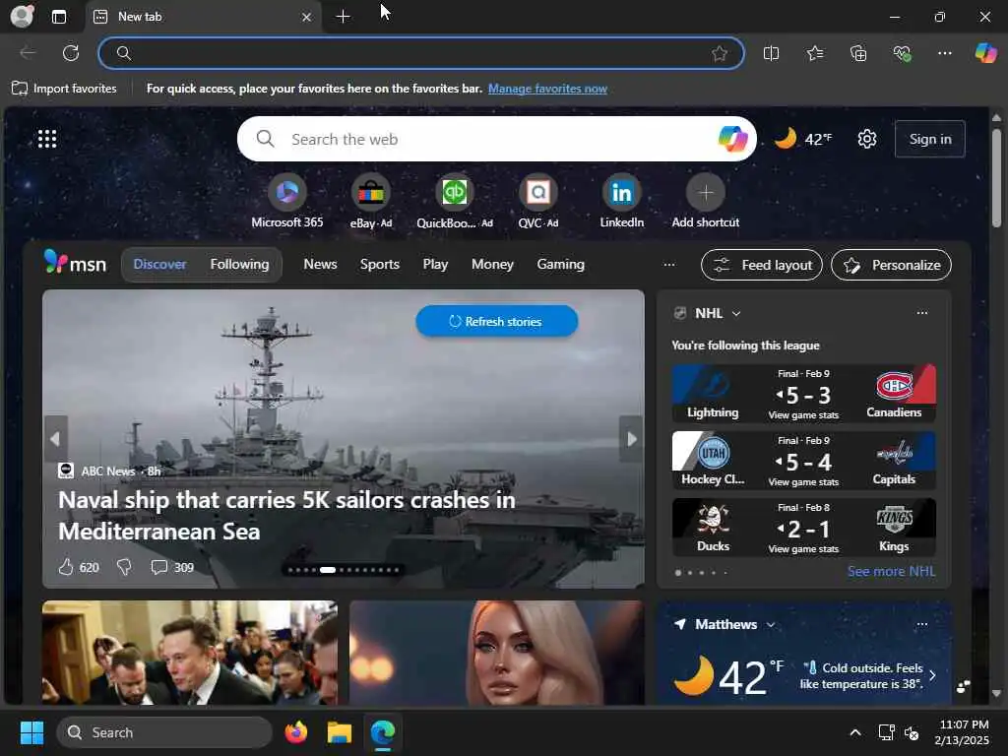
Task: Open Naval ship crashes headline
Action: [x=286, y=516]
